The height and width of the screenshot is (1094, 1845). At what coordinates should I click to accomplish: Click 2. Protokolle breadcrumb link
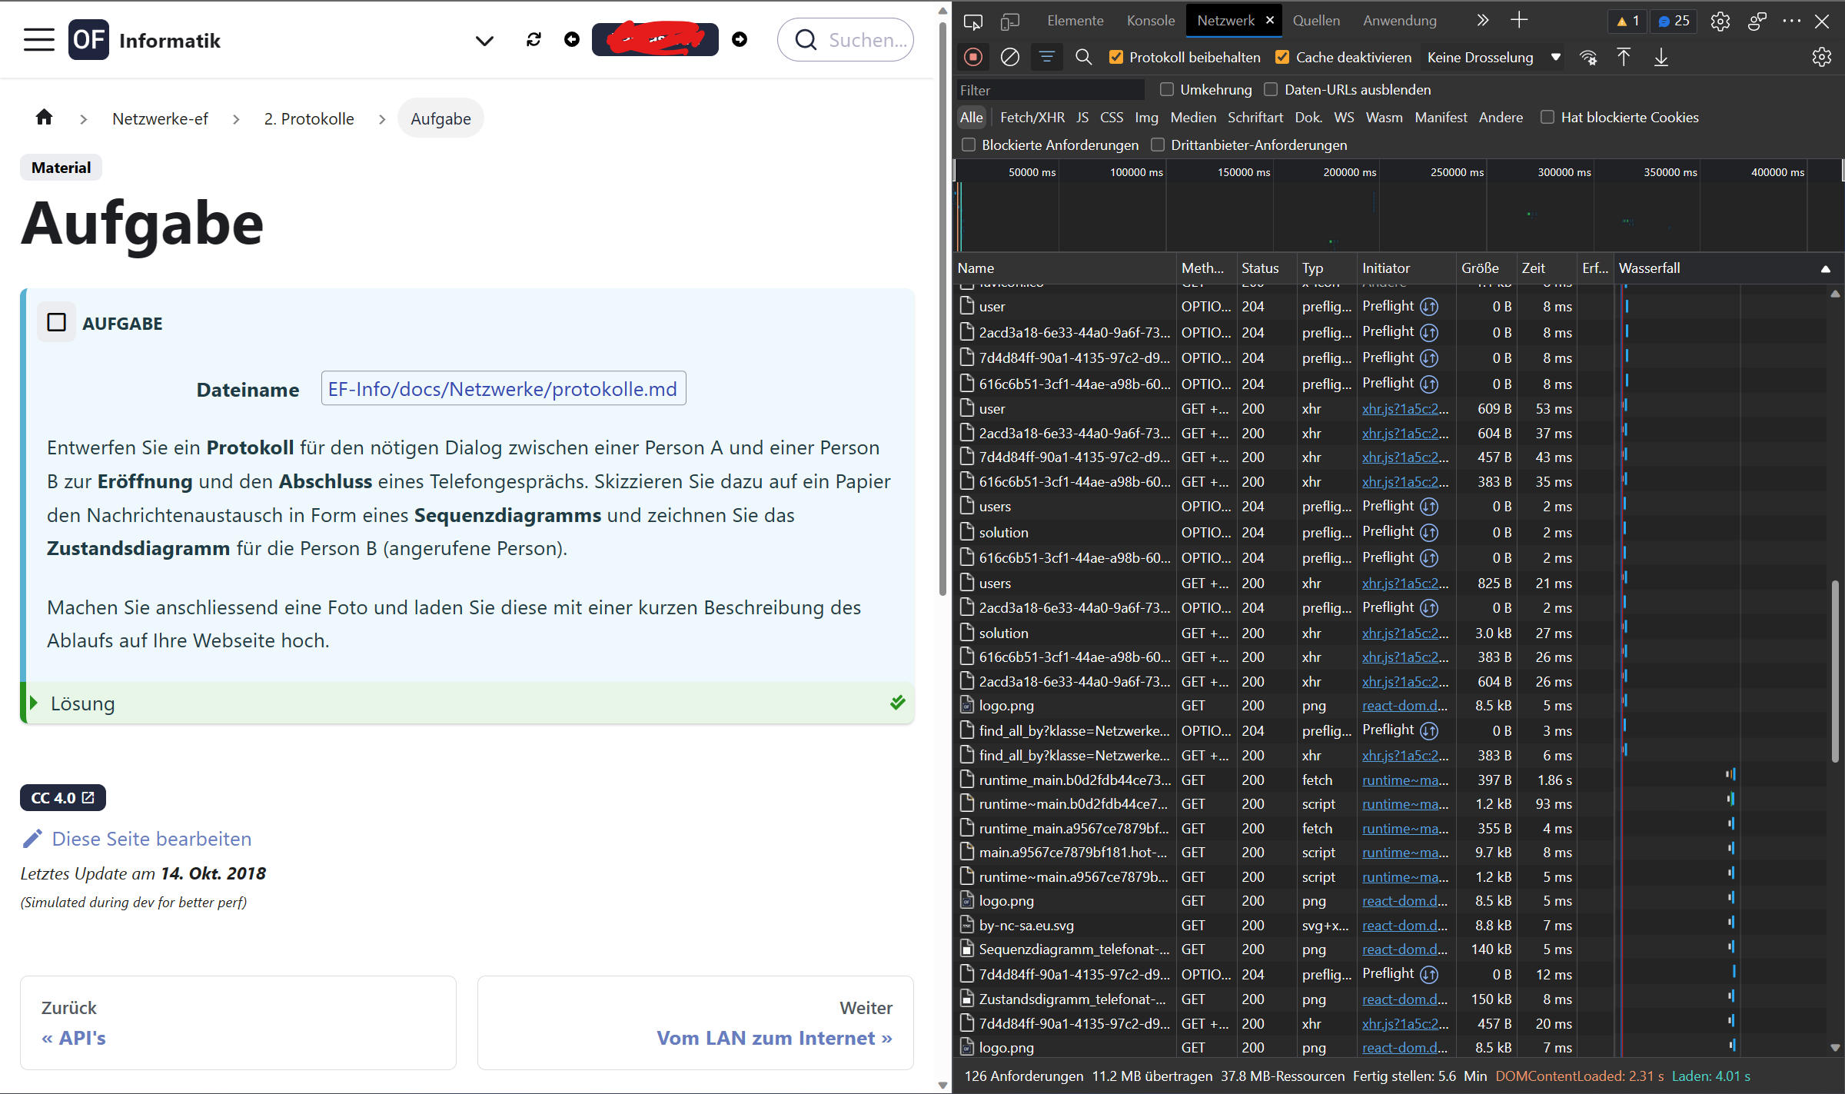coord(309,118)
